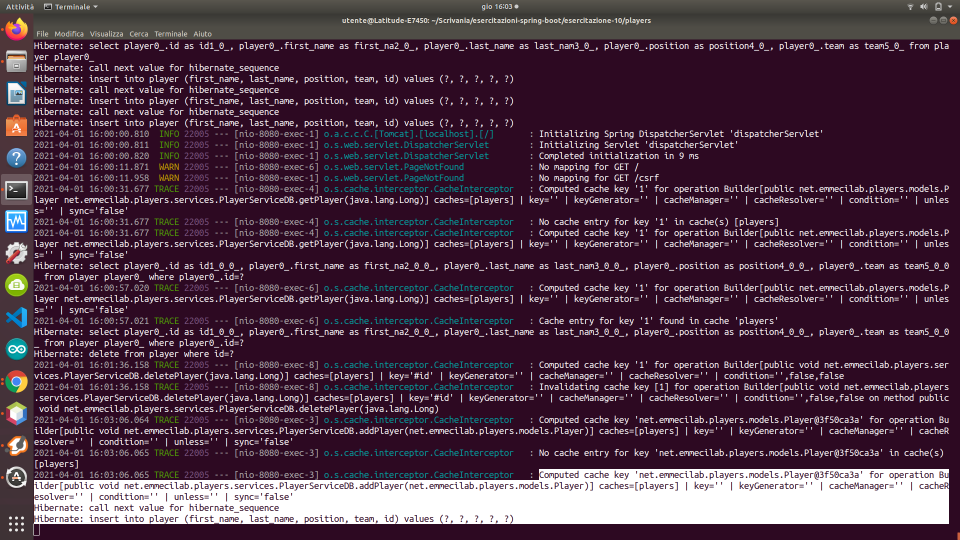Open Ubuntu Software from the dock

[x=16, y=126]
